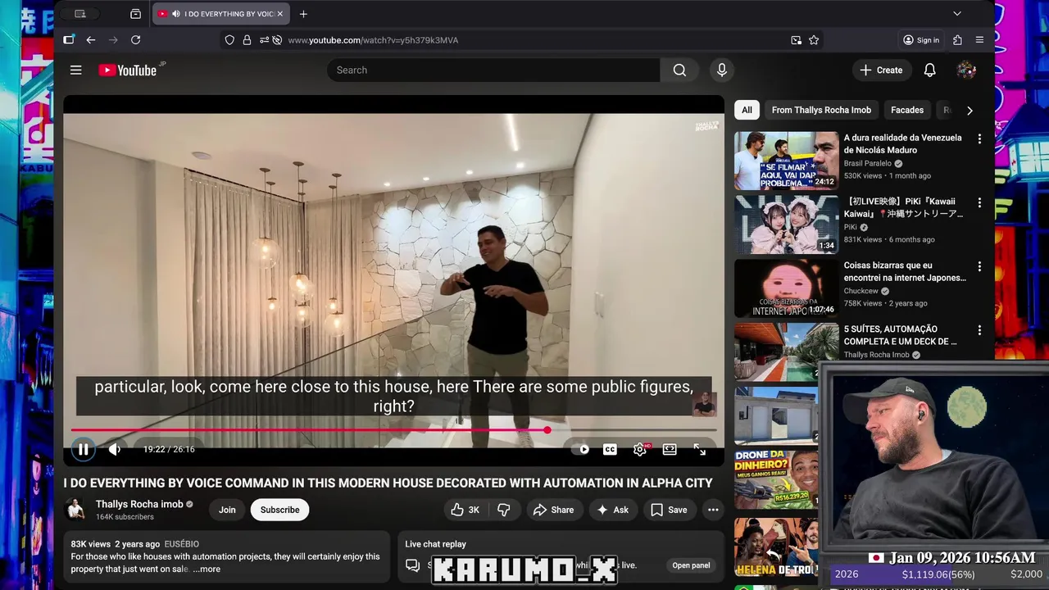Show the site security lock info

pos(247,40)
